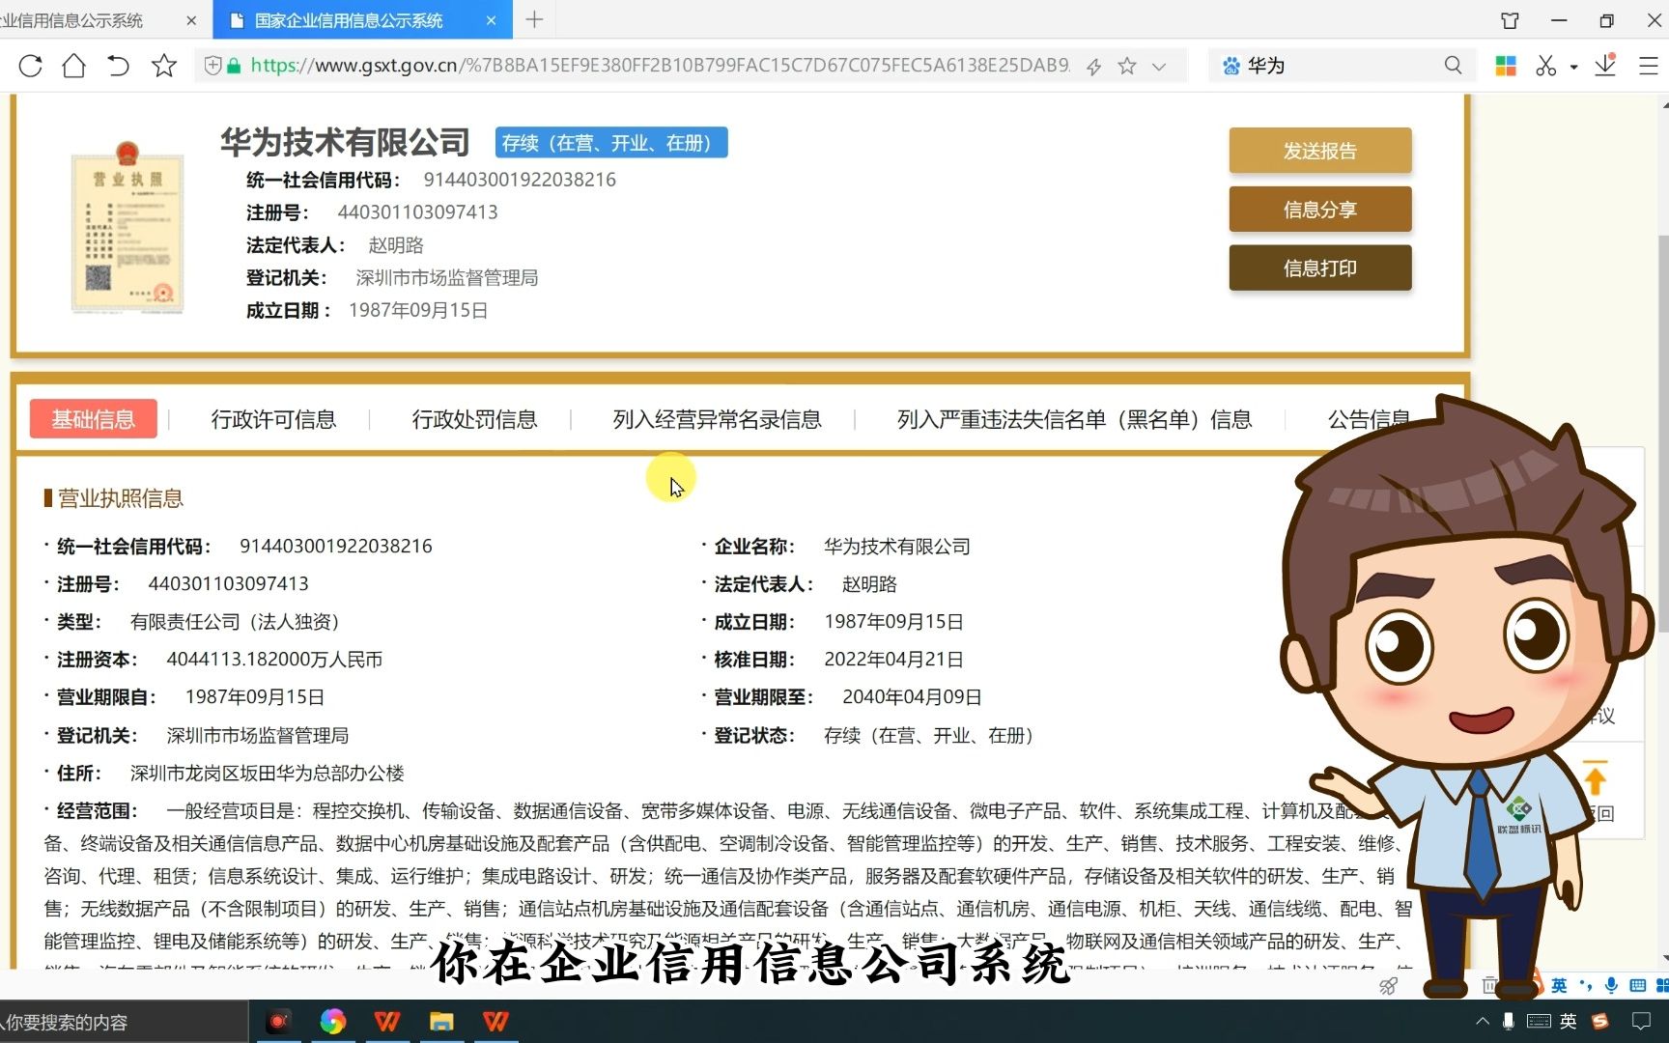Open the 列入经营异常名录信息 tab
This screenshot has width=1669, height=1043.
[x=717, y=419]
